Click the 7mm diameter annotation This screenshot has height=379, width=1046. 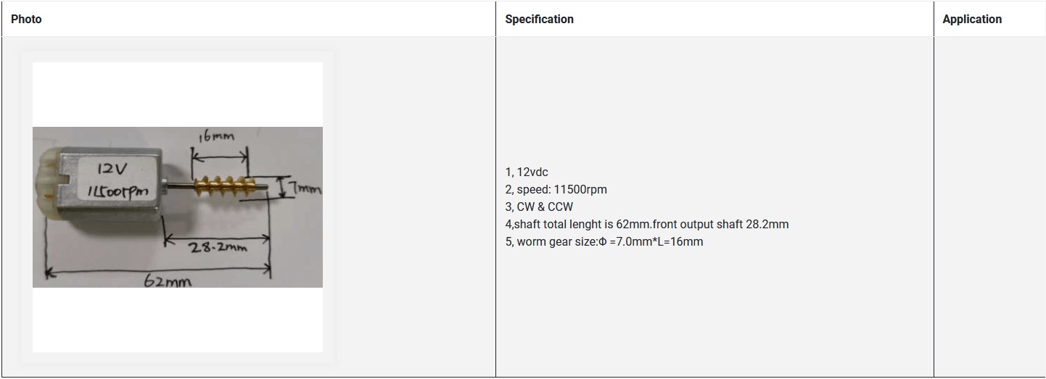click(x=305, y=189)
